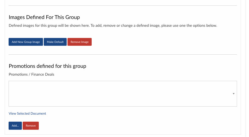Click the Promotions defined for this group heading
Viewport: 249px width, 137px height.
click(x=47, y=66)
